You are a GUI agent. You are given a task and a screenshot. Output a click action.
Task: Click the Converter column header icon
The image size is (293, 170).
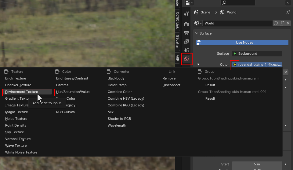click(109, 72)
